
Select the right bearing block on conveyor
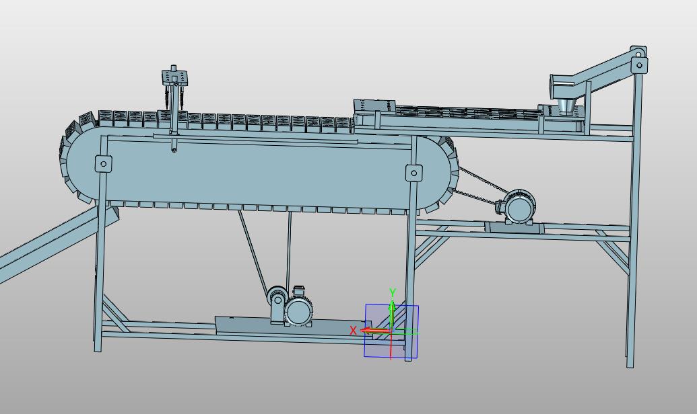pos(414,173)
